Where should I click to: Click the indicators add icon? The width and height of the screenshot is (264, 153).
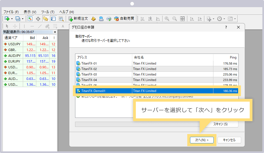(209, 19)
